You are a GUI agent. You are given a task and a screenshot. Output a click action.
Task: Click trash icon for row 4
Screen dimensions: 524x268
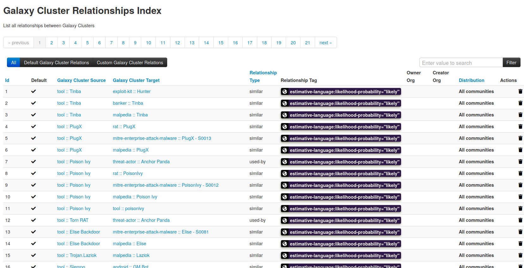coord(520,127)
